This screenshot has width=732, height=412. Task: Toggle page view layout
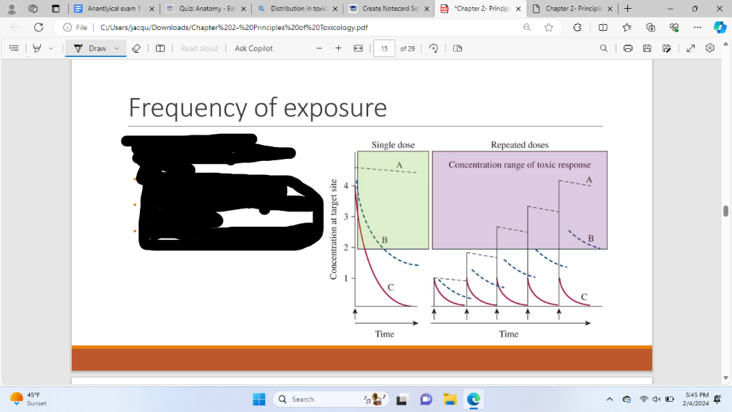click(457, 48)
